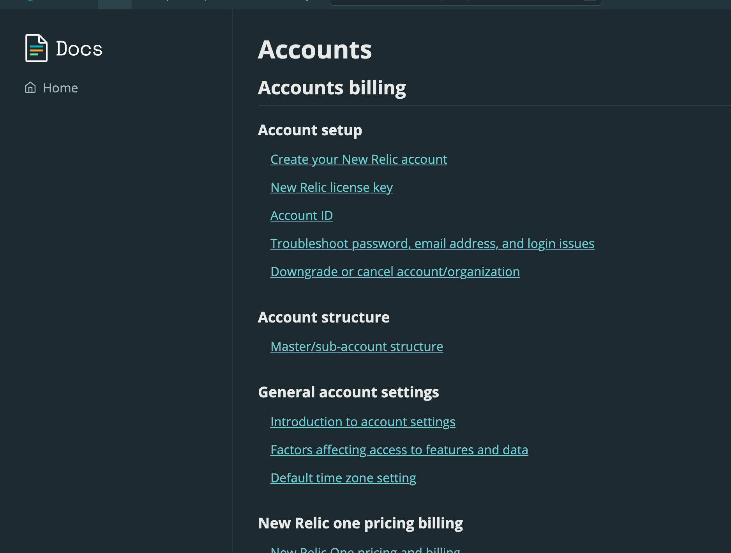Click the Docs wordmark text
The width and height of the screenshot is (731, 553).
tap(79, 49)
